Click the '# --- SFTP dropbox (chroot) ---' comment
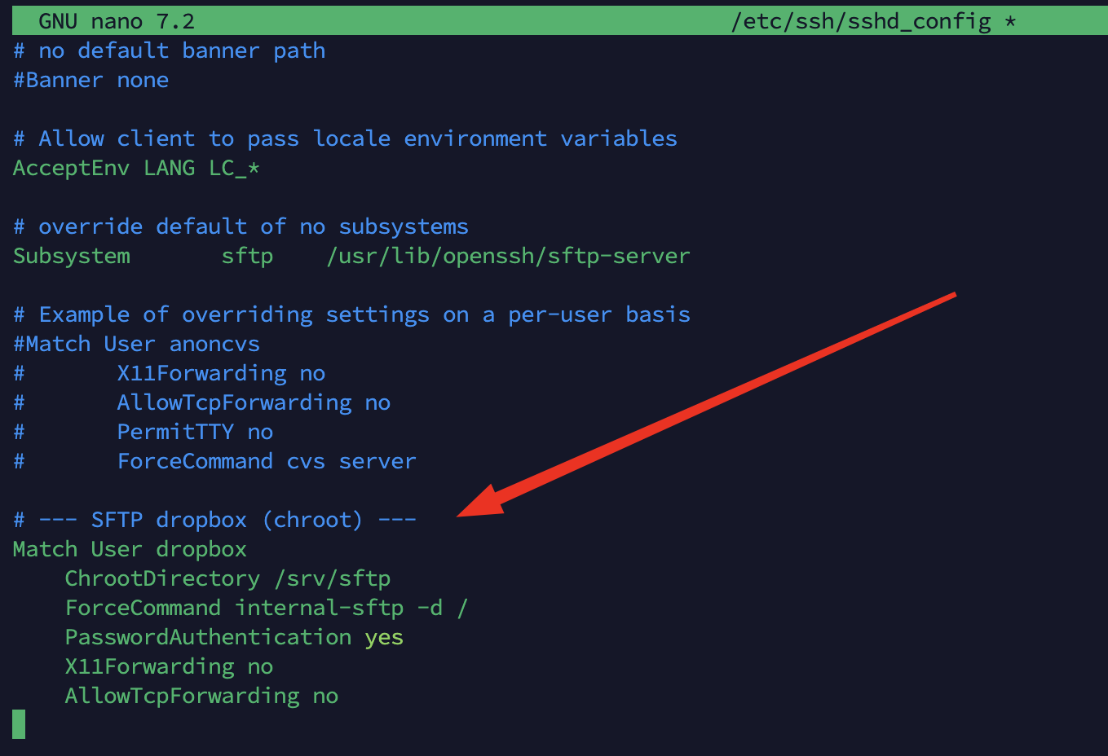The image size is (1108, 756). pos(214,520)
